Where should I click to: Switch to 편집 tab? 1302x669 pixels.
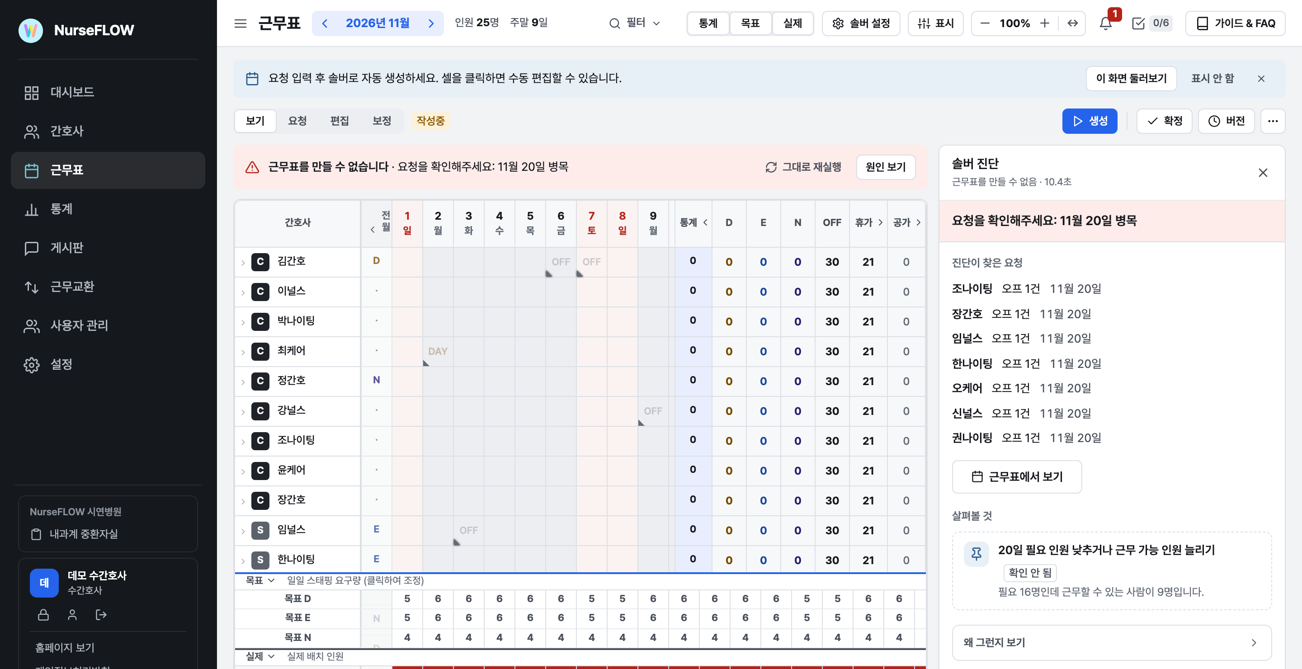coord(340,121)
